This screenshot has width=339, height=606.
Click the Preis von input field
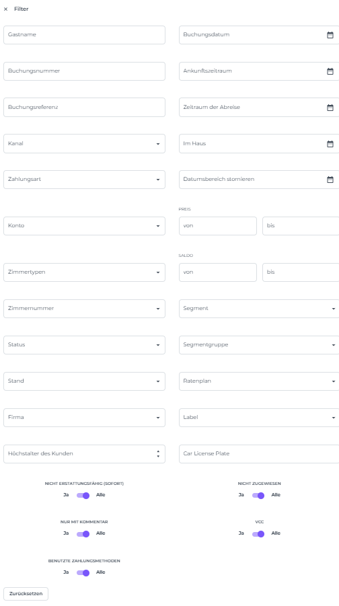pyautogui.click(x=218, y=226)
